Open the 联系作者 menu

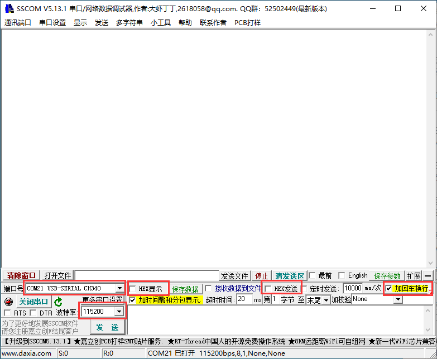coord(213,22)
